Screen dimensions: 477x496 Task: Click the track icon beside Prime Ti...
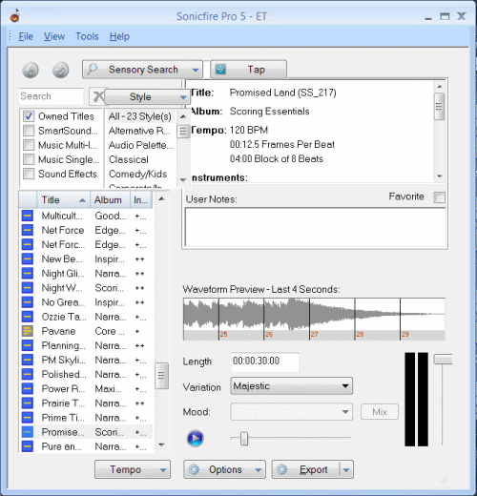(x=28, y=418)
